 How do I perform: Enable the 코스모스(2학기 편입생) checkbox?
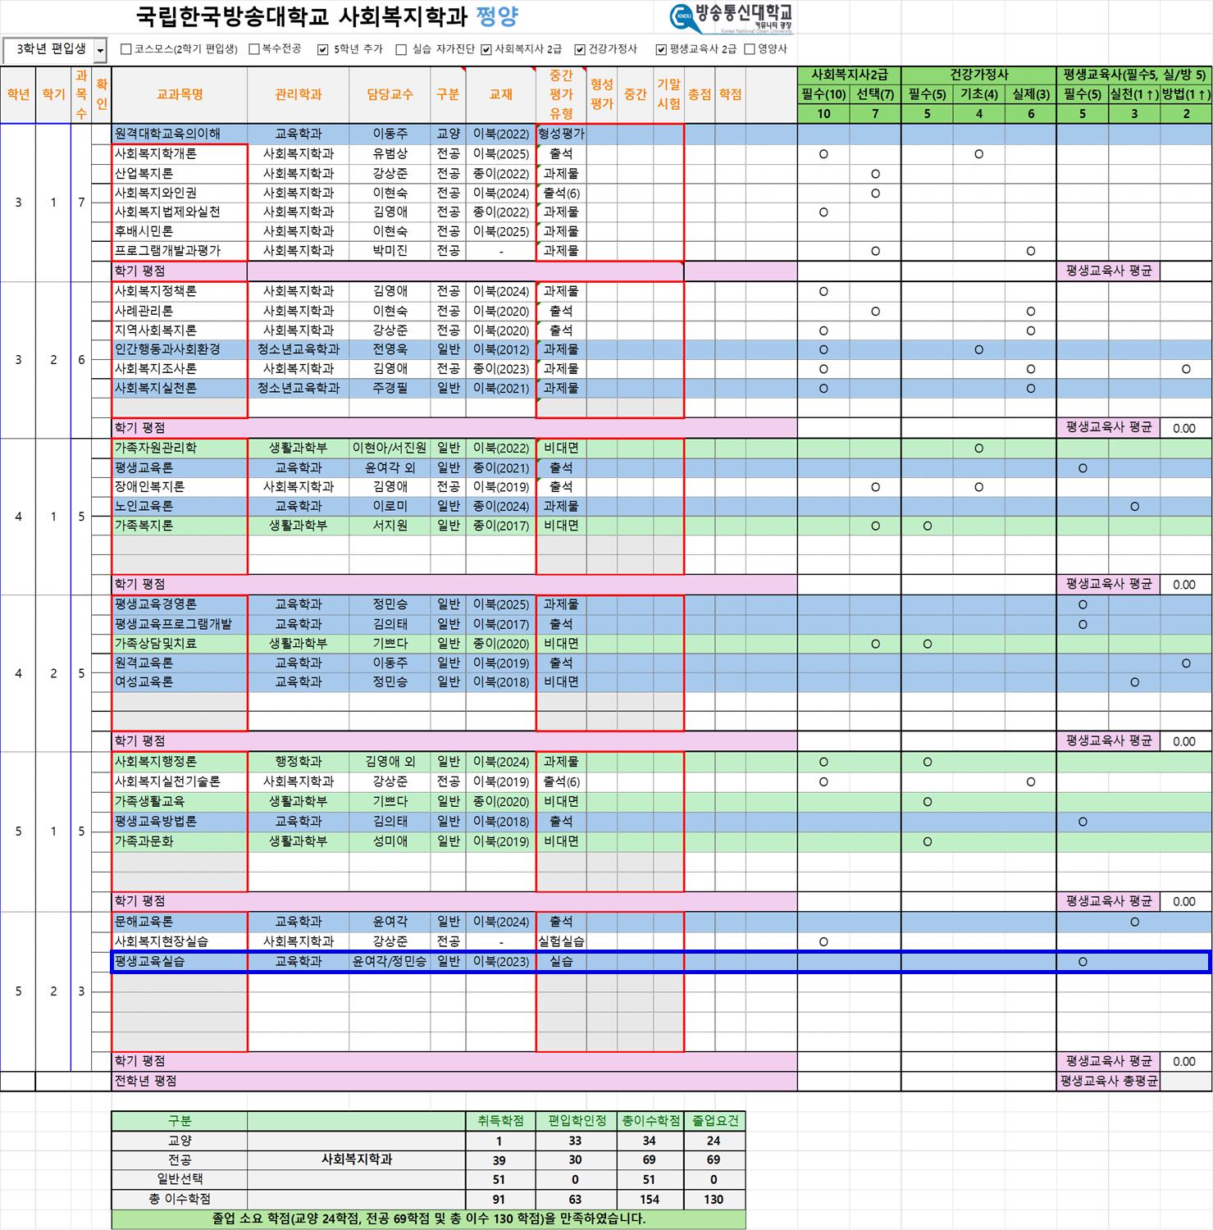click(x=126, y=49)
